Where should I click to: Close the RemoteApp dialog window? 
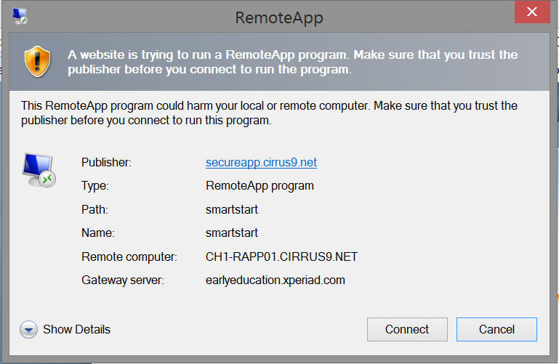point(536,13)
